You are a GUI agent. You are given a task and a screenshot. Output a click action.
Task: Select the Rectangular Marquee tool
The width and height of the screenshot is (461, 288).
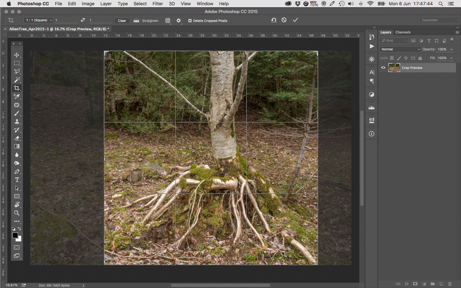pos(17,63)
